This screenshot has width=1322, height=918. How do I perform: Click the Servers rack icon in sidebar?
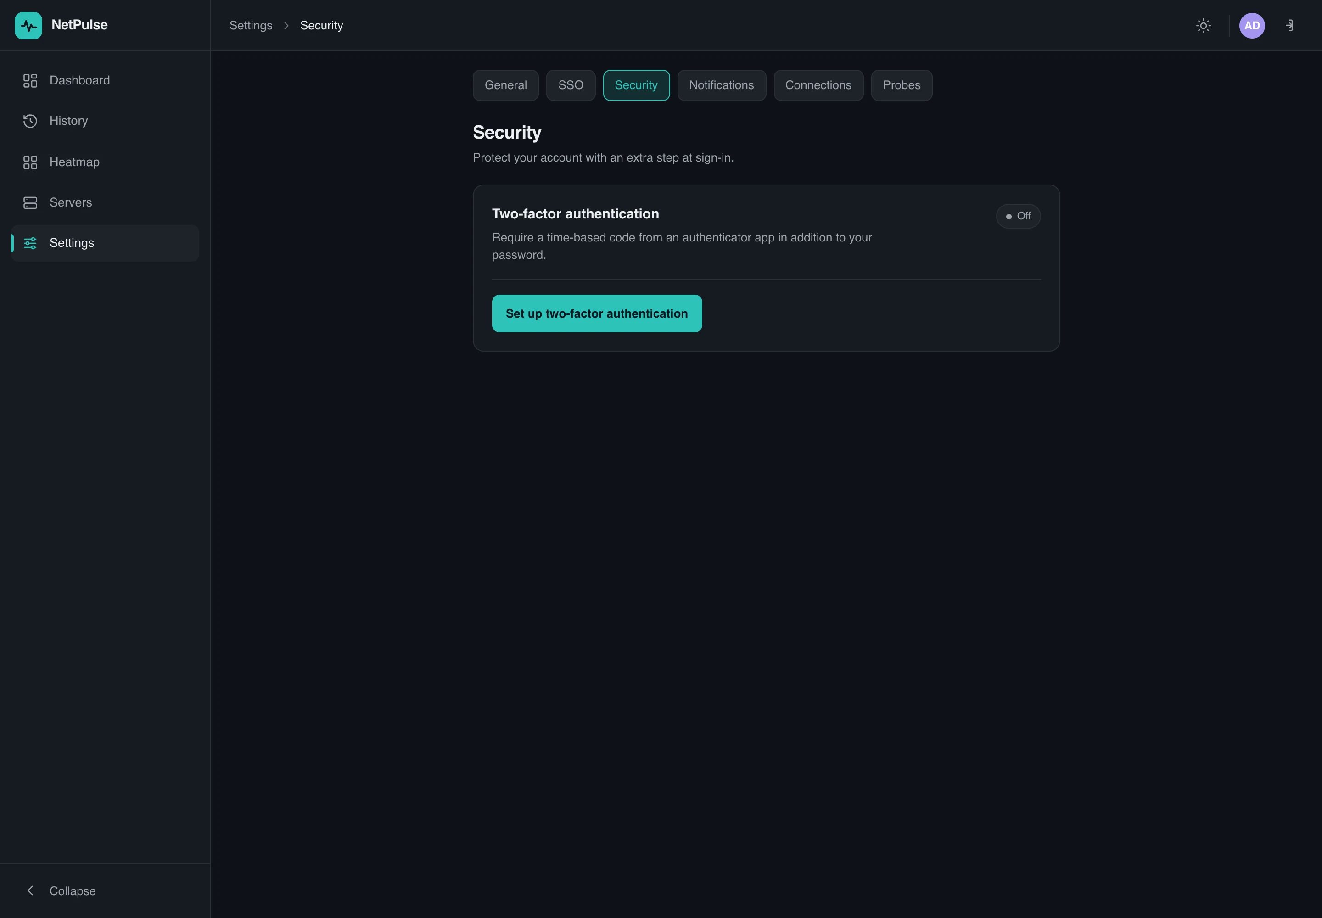pyautogui.click(x=30, y=202)
